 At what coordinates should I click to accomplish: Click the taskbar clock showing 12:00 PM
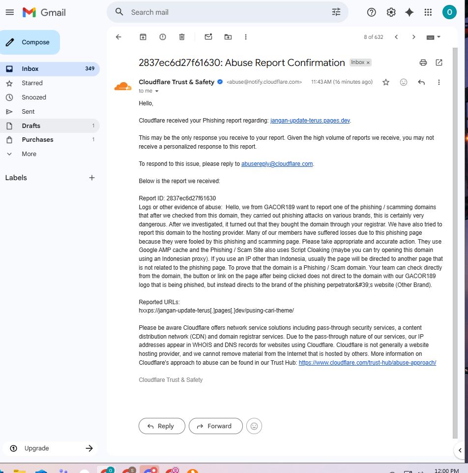(x=446, y=470)
